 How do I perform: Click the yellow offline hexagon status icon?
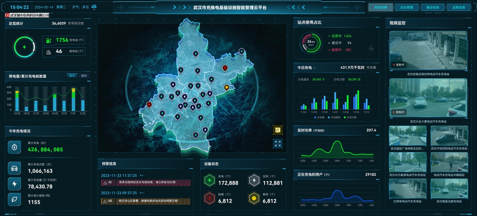pos(254,198)
